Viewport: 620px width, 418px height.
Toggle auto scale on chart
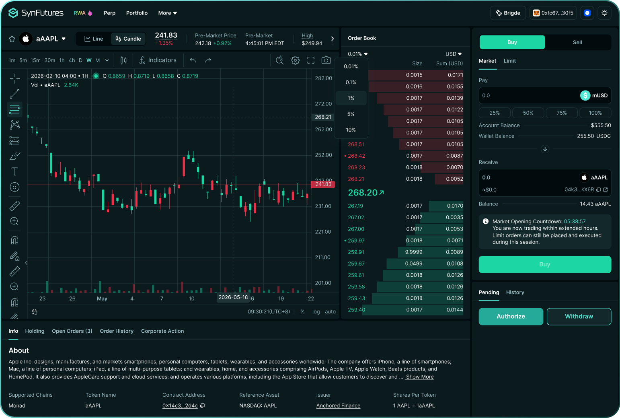point(330,312)
